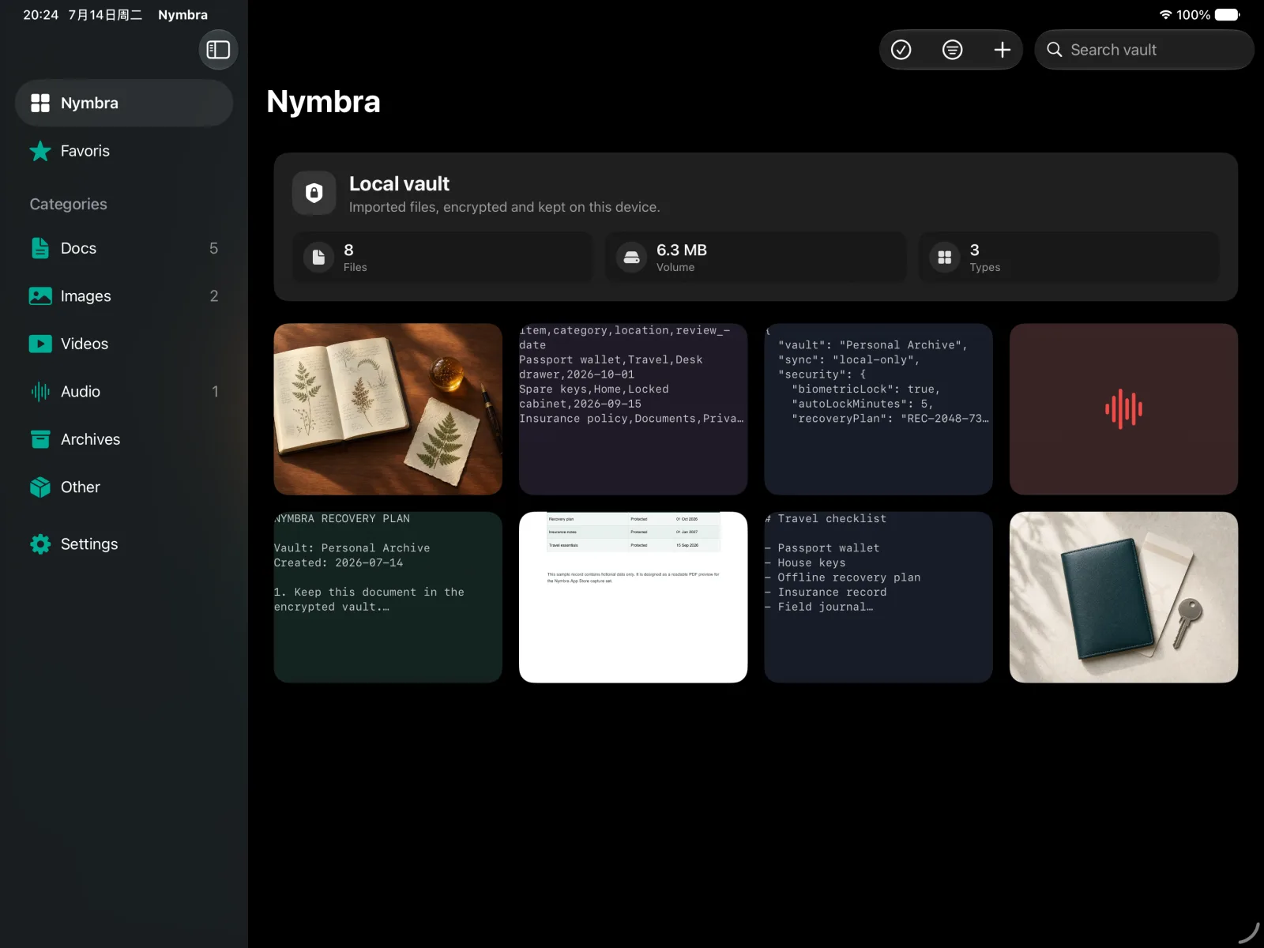
Task: Tap the 20:24 clock in status bar
Action: pos(41,15)
